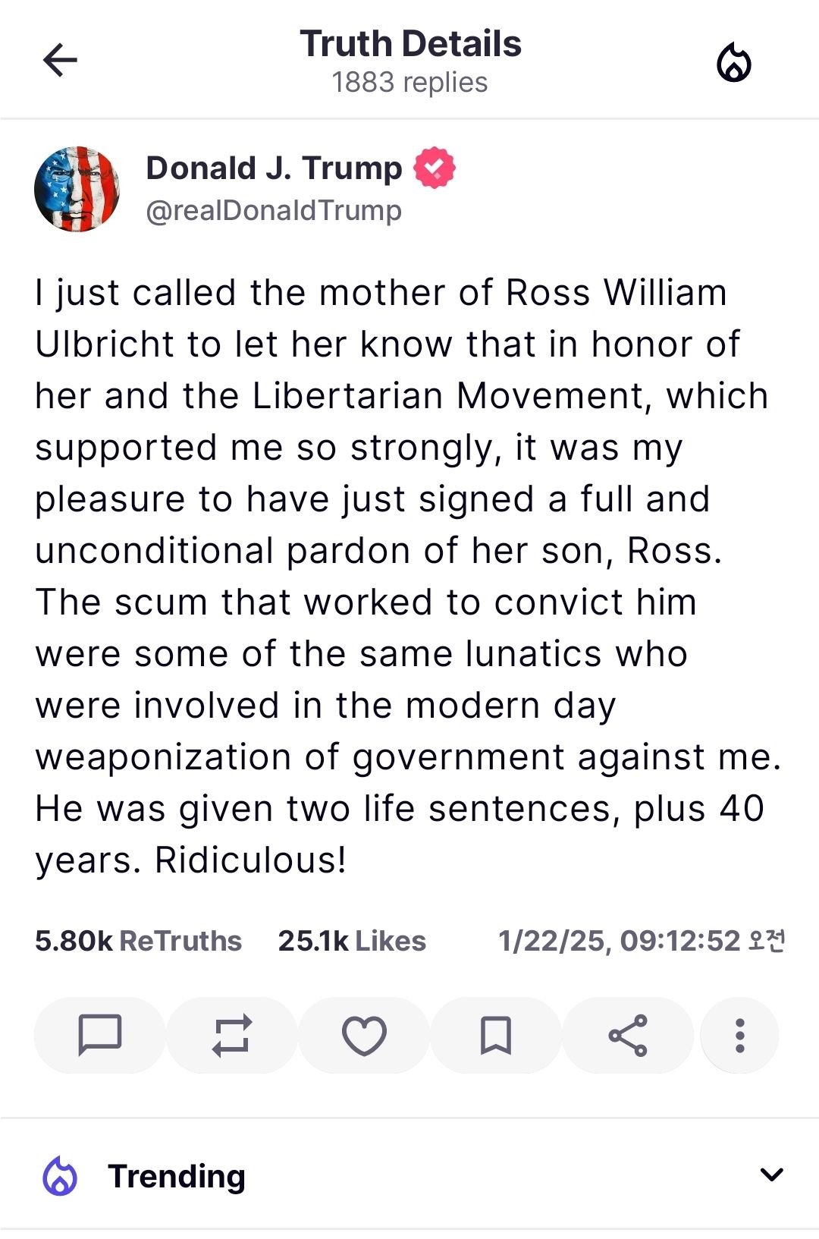Tap the Truth Details header title
The image size is (819, 1239).
click(410, 43)
